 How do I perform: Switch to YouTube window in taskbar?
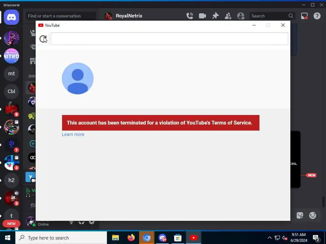[193, 238]
